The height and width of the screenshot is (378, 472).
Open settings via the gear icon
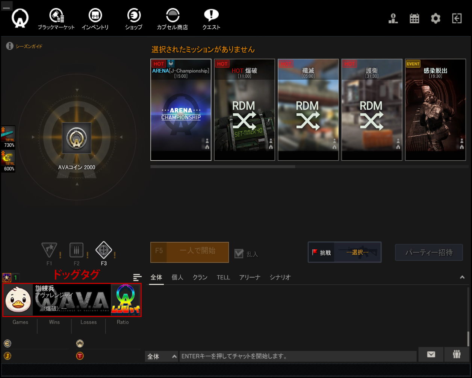pyautogui.click(x=436, y=18)
